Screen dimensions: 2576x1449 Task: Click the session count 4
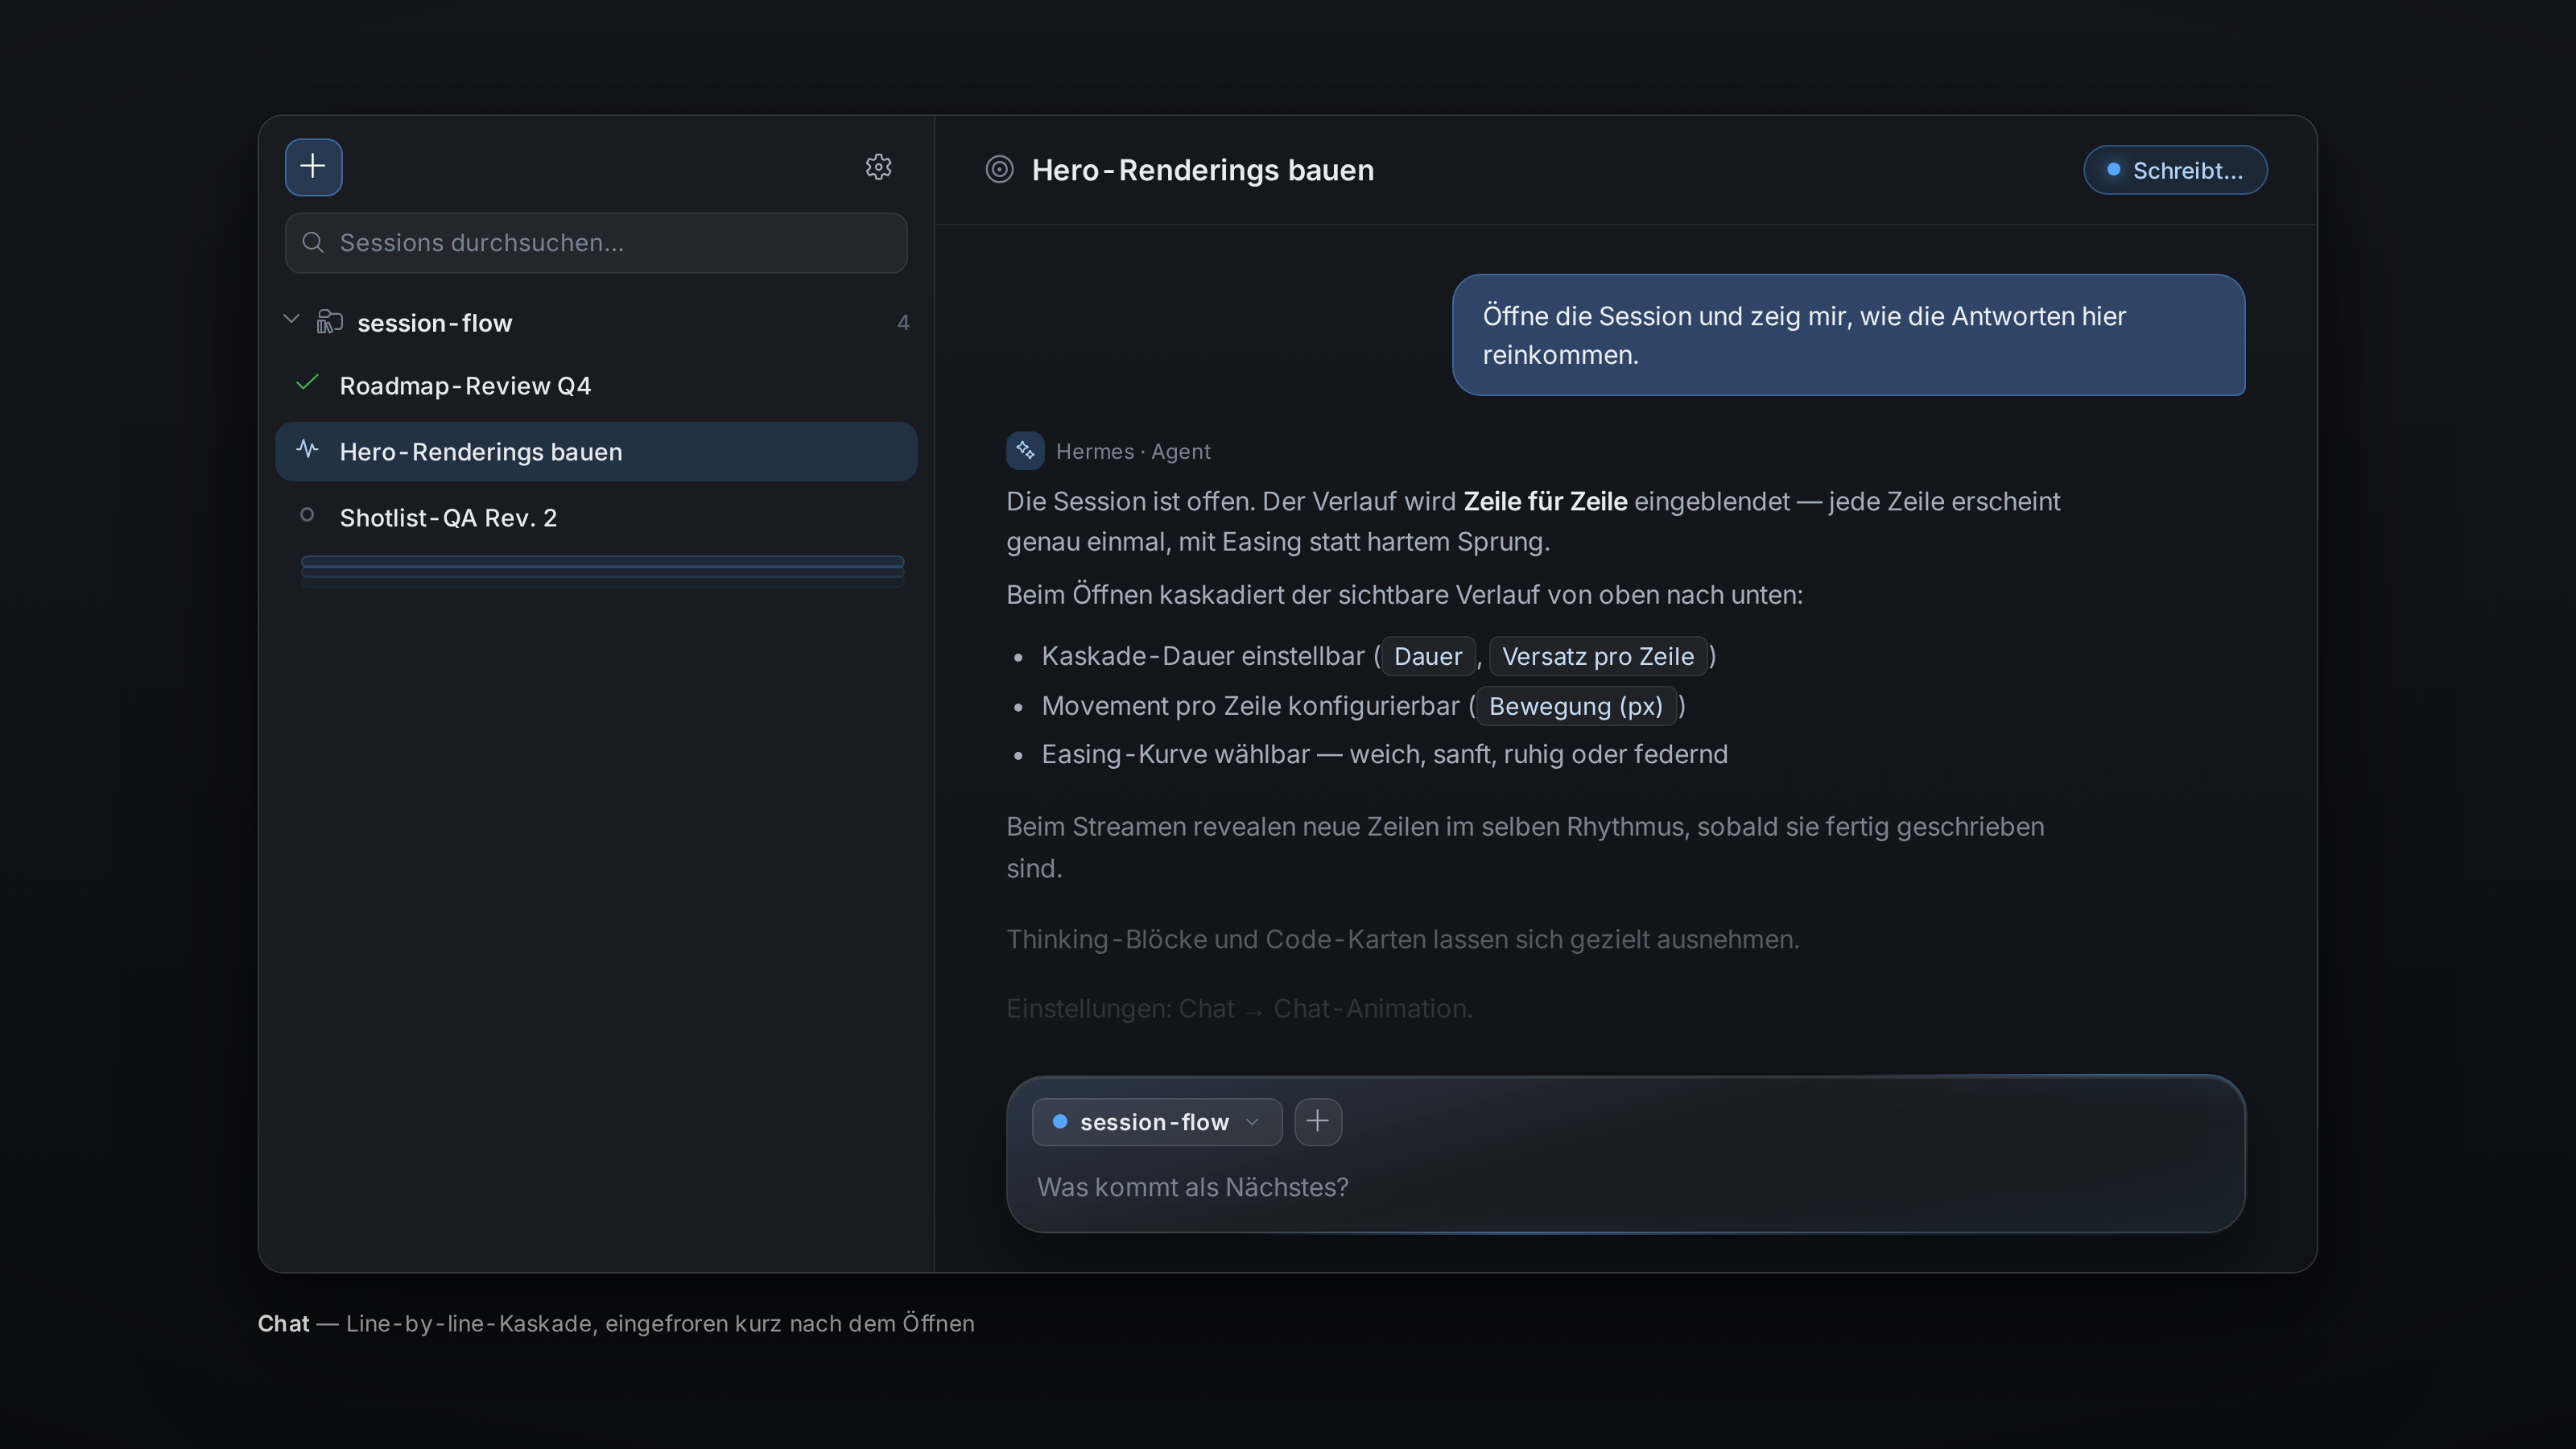pos(902,322)
